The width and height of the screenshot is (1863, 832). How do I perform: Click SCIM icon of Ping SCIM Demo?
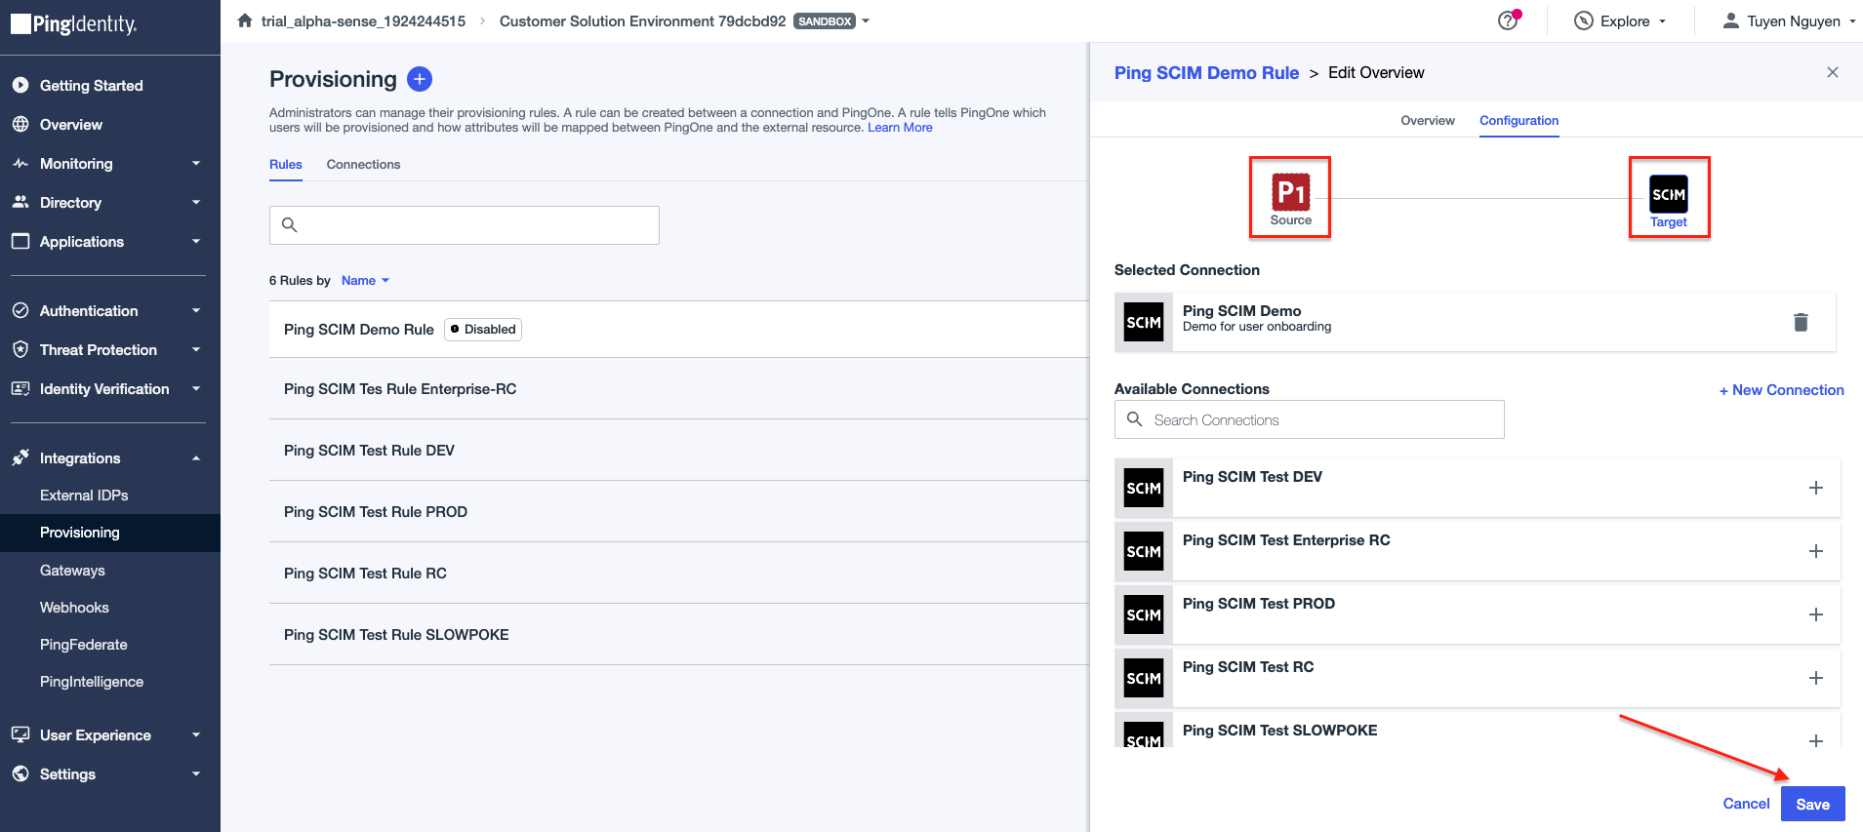[1144, 322]
